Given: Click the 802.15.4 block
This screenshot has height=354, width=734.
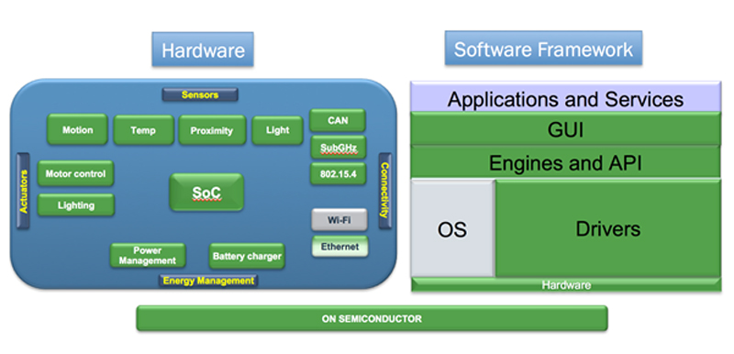Looking at the screenshot, I should 338,173.
